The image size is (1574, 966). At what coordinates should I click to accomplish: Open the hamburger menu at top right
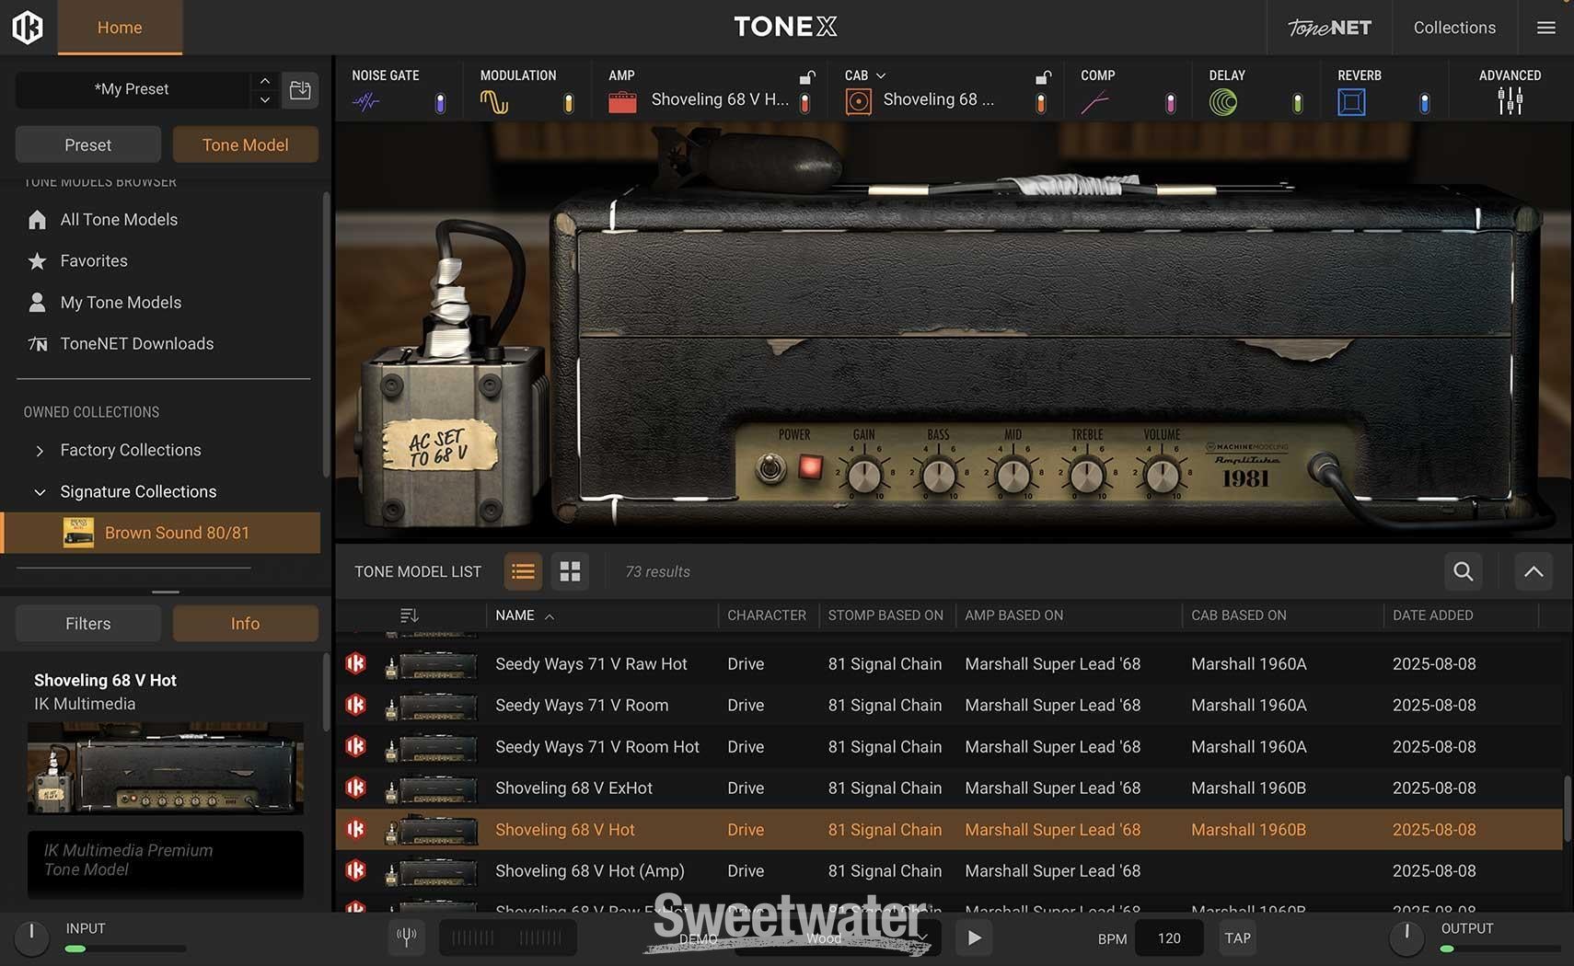tap(1545, 27)
